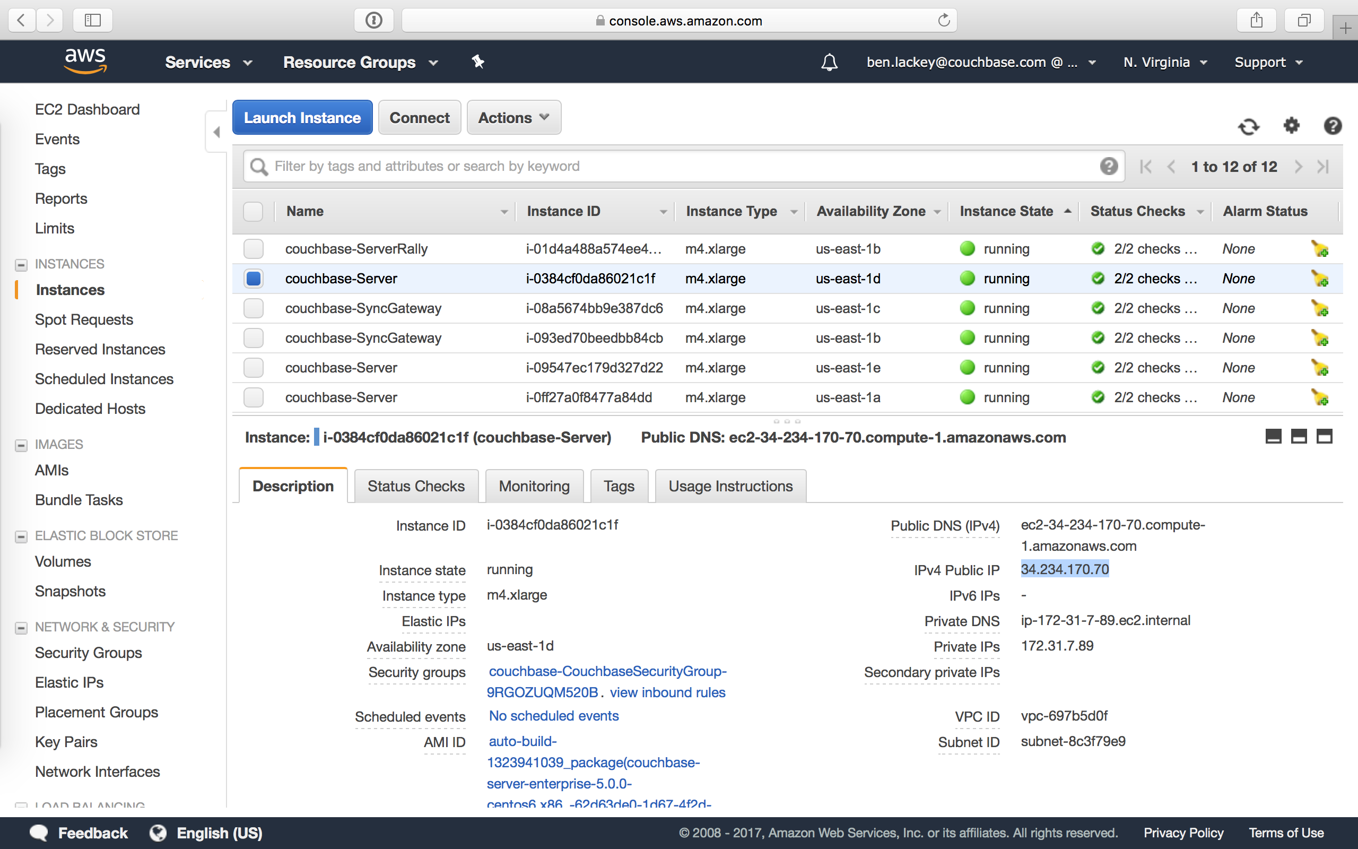This screenshot has height=849, width=1358.
Task: Create alarm for i-08a5674bb9e387dc6 row
Action: point(1319,308)
